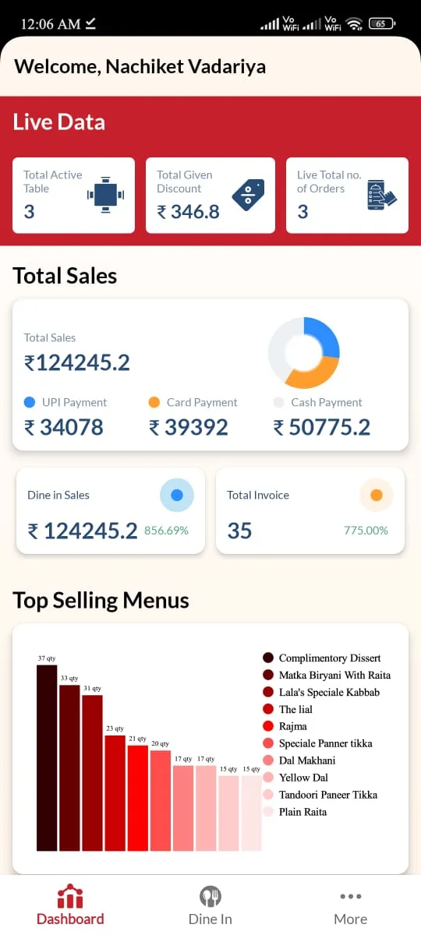
Task: Tap the Wi-Fi icon in status bar
Action: (356, 24)
